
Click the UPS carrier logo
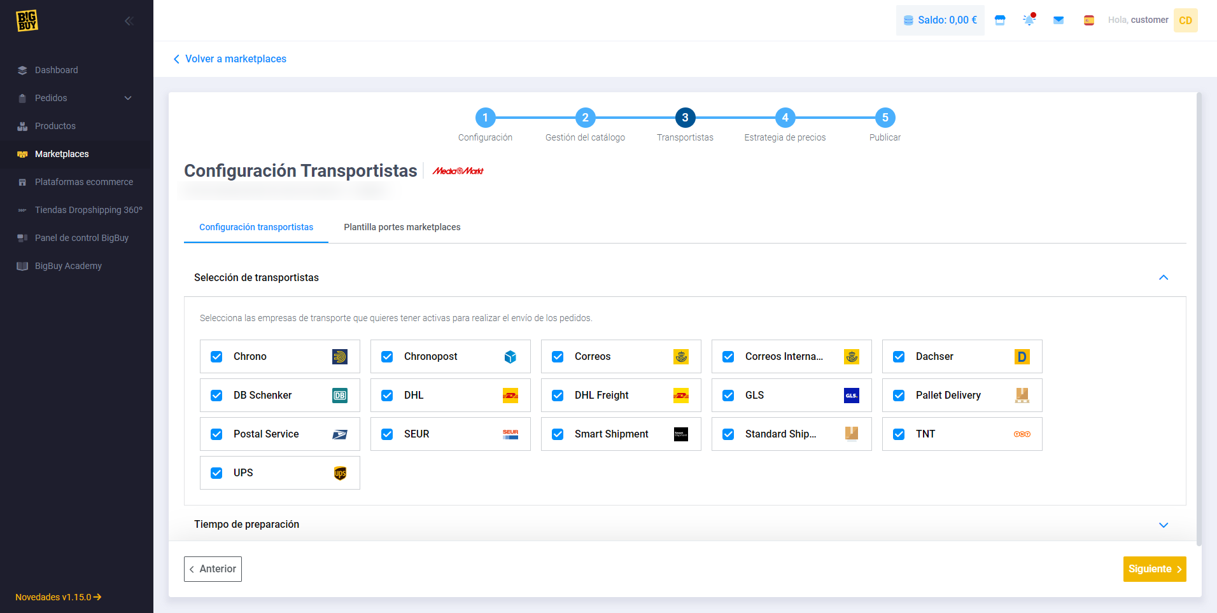[x=340, y=473]
